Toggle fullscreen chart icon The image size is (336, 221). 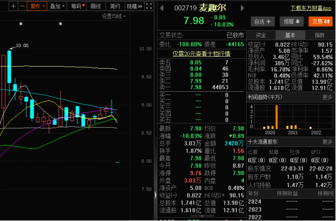click(149, 6)
